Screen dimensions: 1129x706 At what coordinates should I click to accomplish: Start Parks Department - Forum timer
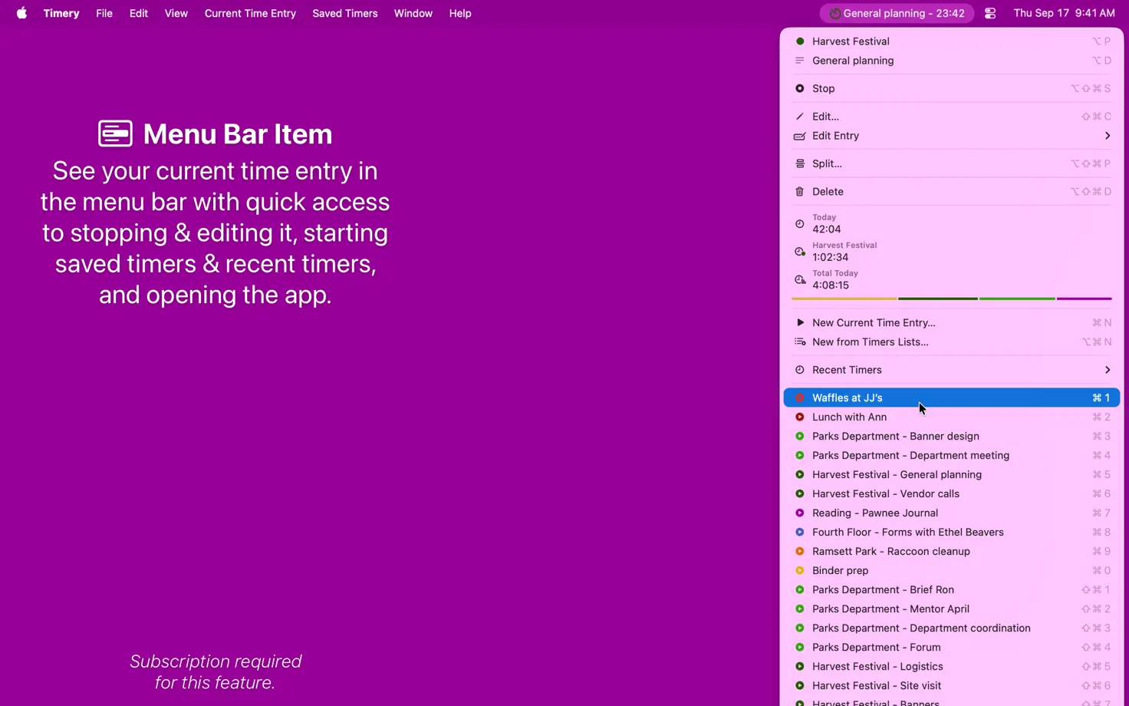952,647
